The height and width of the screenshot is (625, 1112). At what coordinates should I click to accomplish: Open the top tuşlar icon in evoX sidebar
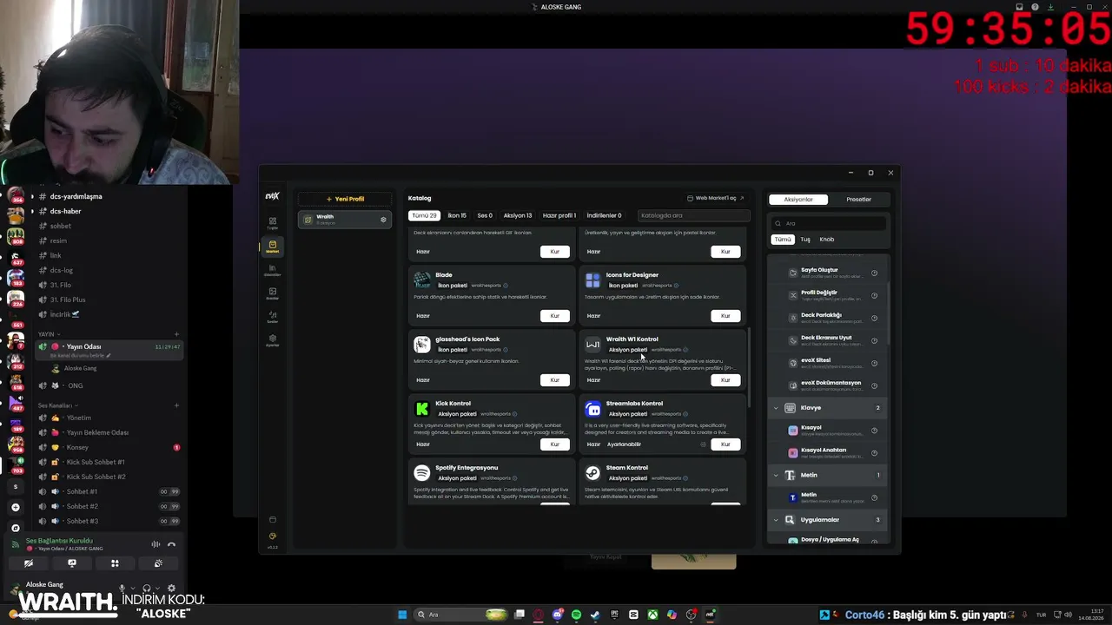272,223
